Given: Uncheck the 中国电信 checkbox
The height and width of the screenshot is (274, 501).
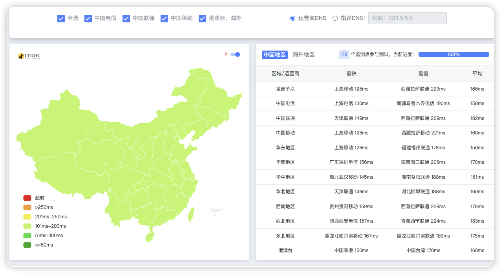Looking at the screenshot, I should (88, 18).
